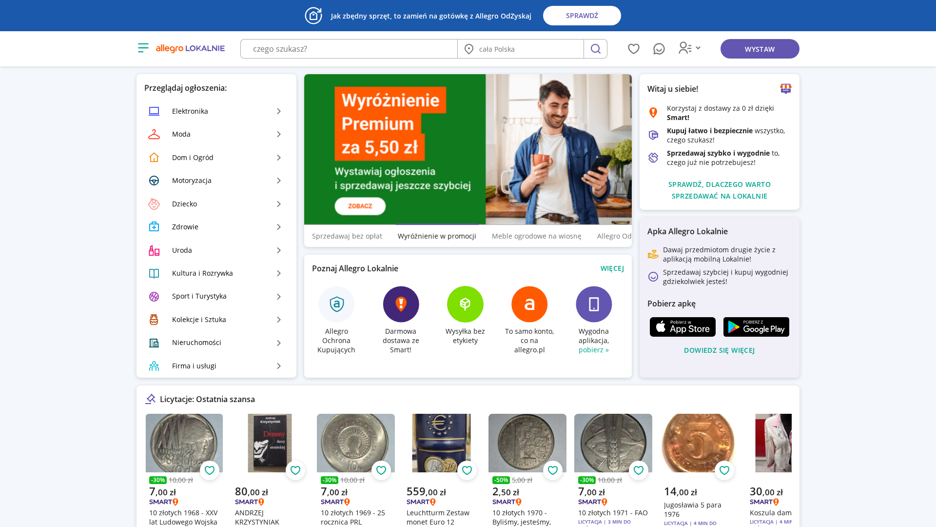Favorite the Leuchtturm Euro set listing
936x527 pixels.
[467, 470]
